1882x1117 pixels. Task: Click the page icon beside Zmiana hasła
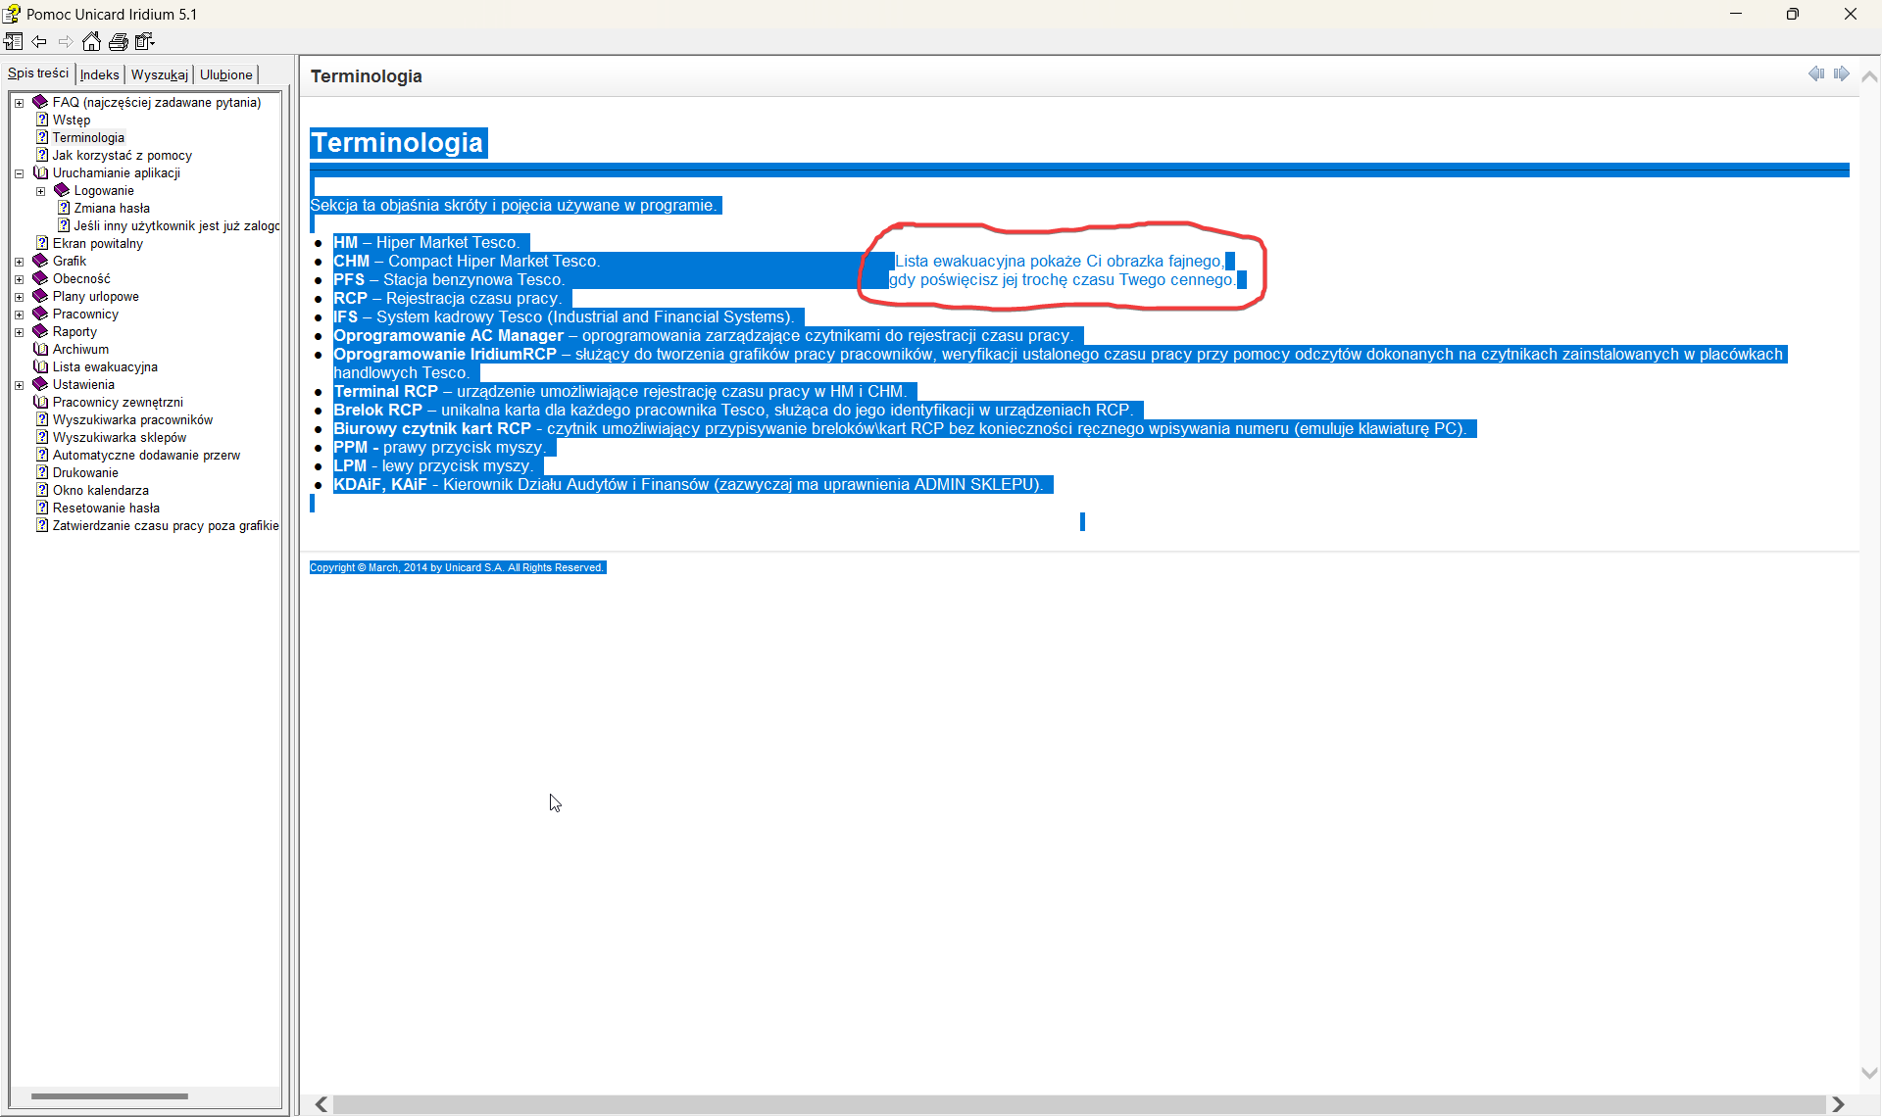tap(64, 208)
